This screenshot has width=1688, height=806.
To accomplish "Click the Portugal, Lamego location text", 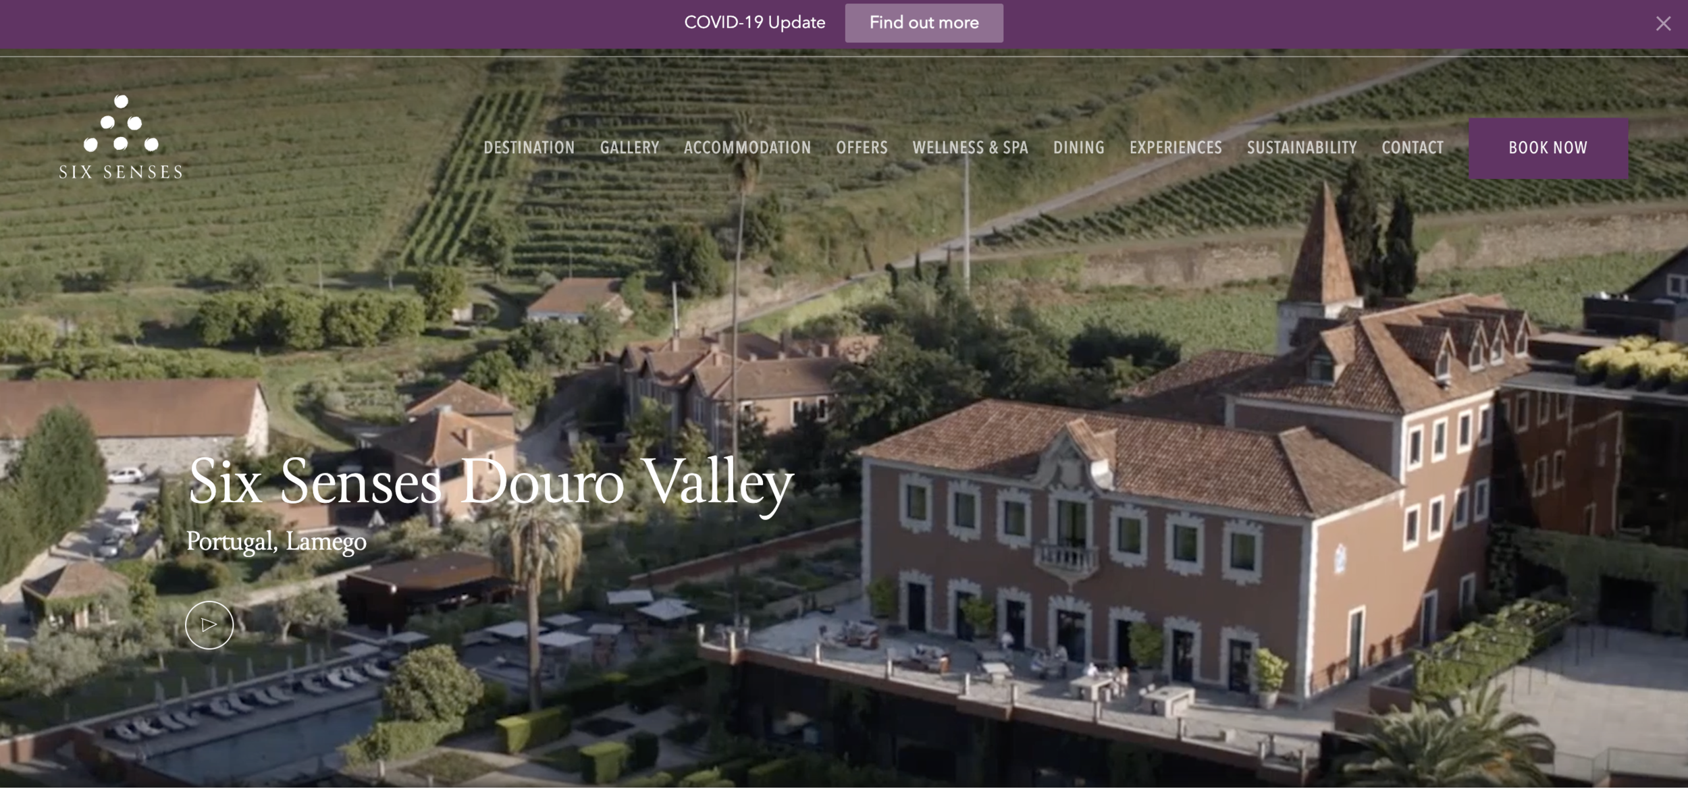I will point(276,542).
